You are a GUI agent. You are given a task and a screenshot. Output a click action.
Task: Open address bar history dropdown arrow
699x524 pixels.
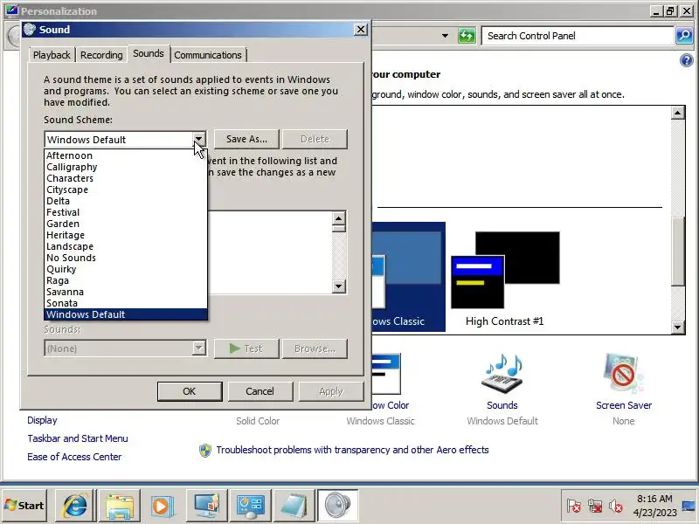coord(445,36)
